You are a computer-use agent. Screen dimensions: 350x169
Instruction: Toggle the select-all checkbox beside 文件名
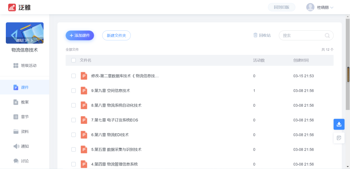[74, 60]
